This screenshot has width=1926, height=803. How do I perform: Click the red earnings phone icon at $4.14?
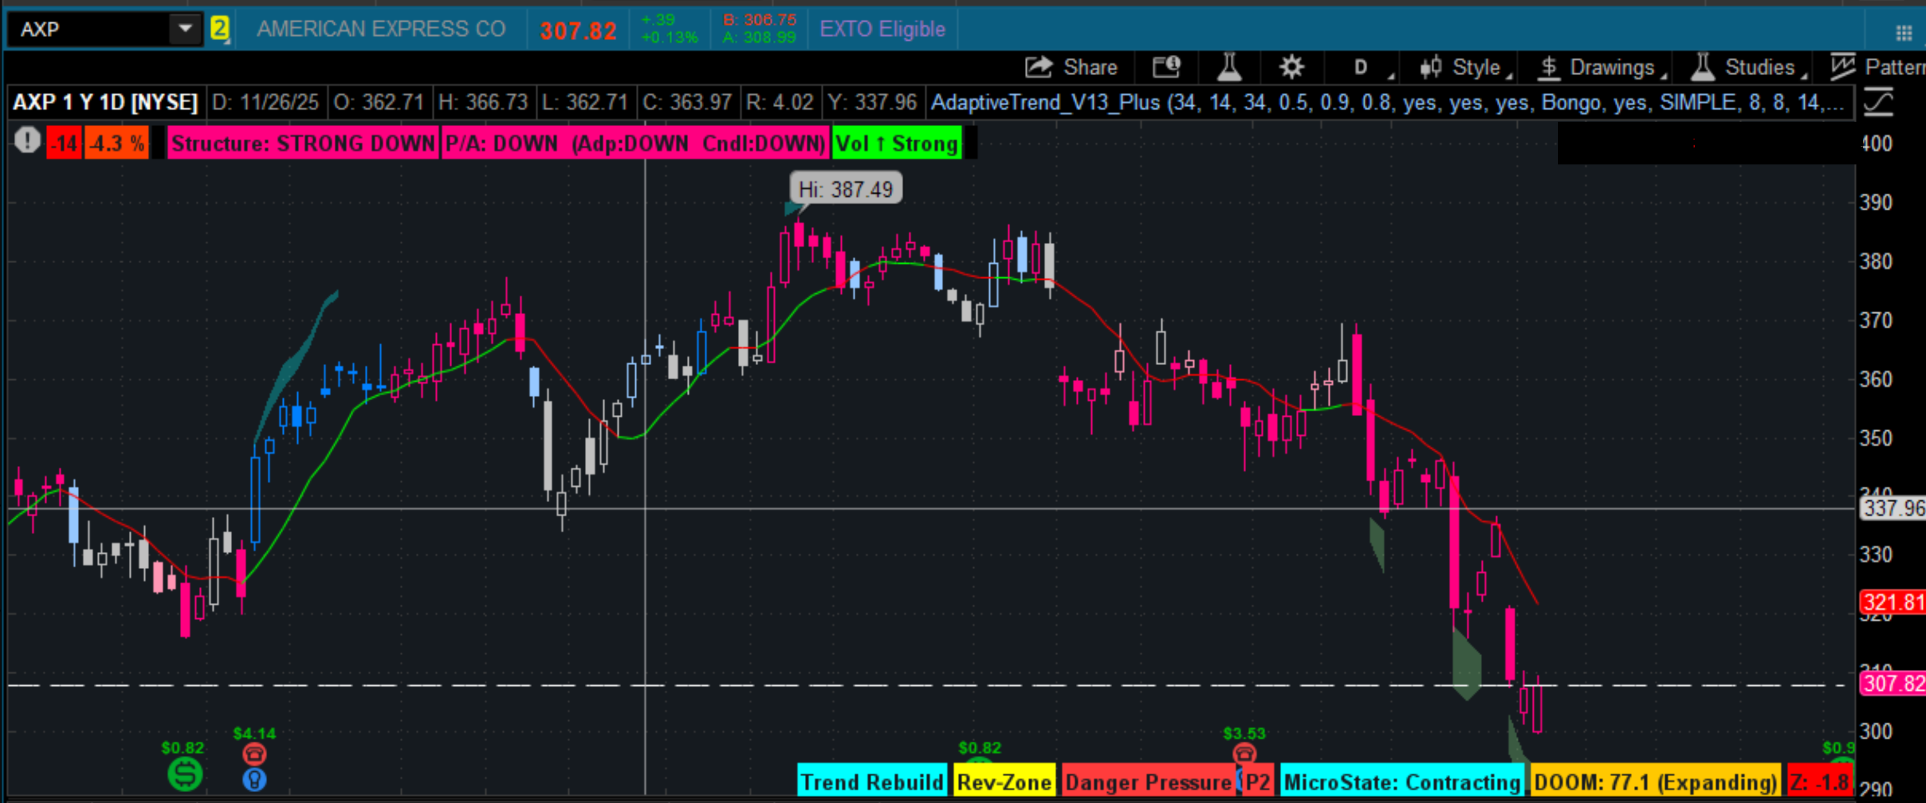[254, 754]
